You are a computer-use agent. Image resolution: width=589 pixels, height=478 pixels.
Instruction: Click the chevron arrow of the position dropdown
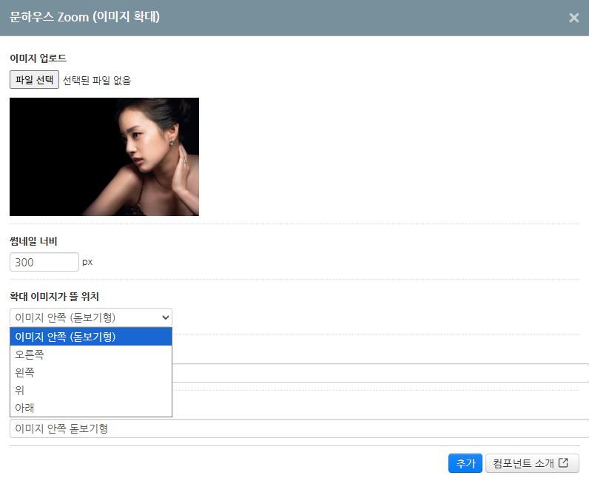tap(165, 317)
